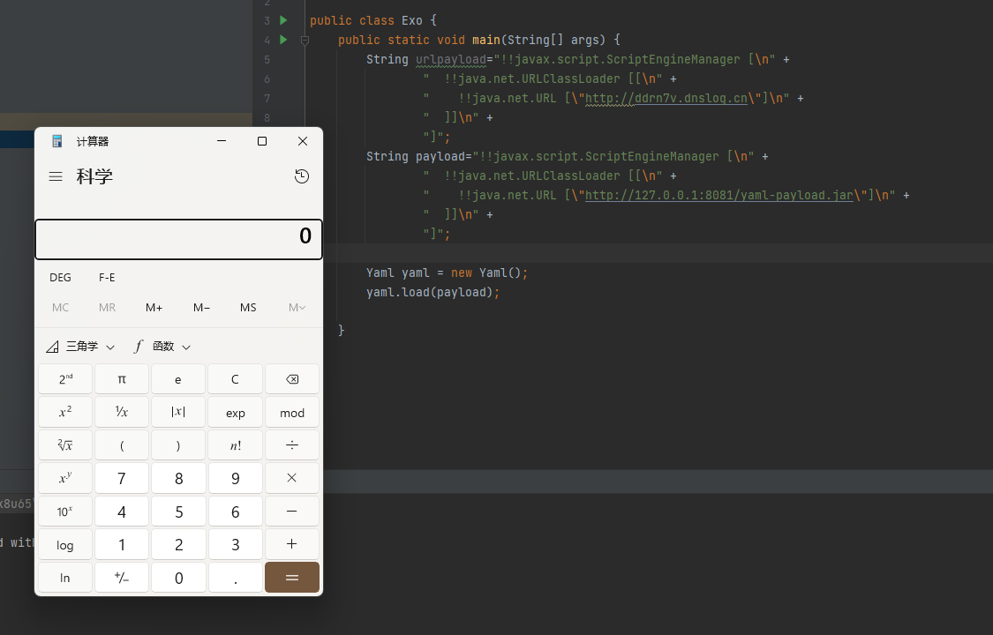Insert a close parenthesis
The height and width of the screenshot is (635, 993).
tap(178, 445)
